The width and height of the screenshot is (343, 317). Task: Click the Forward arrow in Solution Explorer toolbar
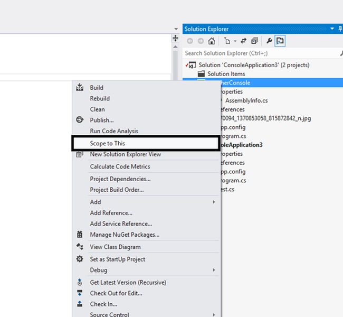(x=201, y=41)
